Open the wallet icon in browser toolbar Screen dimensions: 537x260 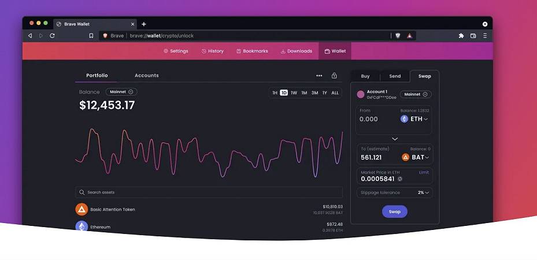point(473,36)
